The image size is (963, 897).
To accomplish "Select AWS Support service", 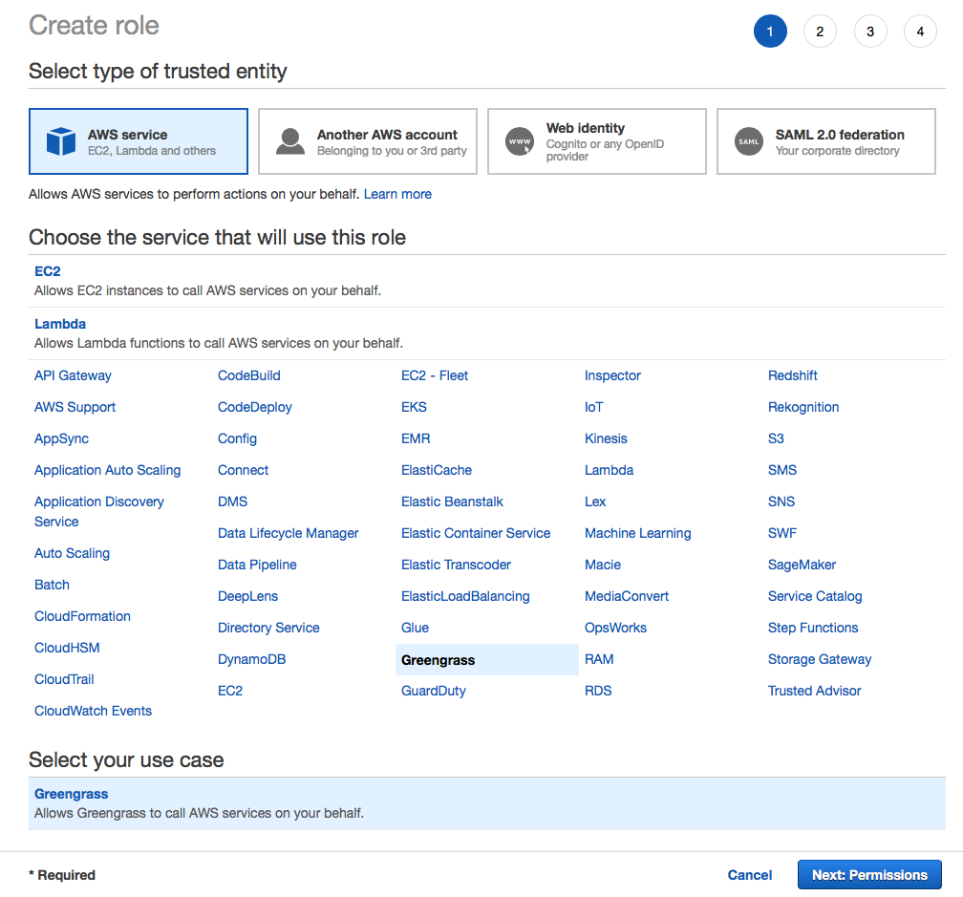I will [75, 407].
